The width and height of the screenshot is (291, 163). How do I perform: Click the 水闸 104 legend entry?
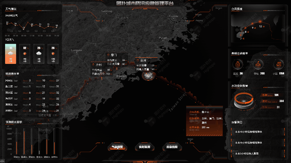coord(272,95)
